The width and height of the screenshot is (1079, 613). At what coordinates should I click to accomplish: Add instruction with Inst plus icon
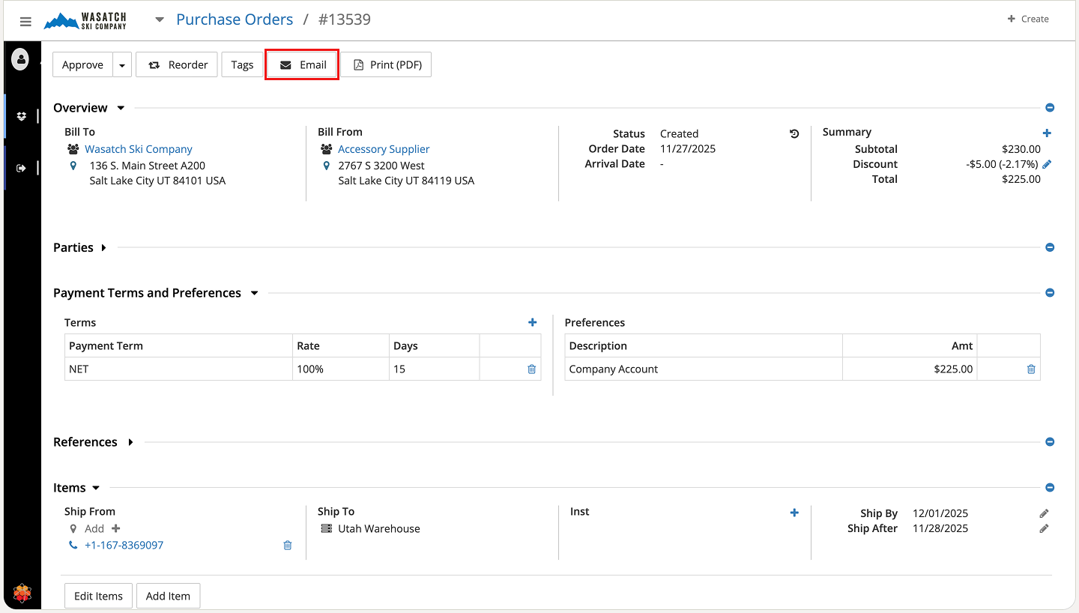coord(794,513)
